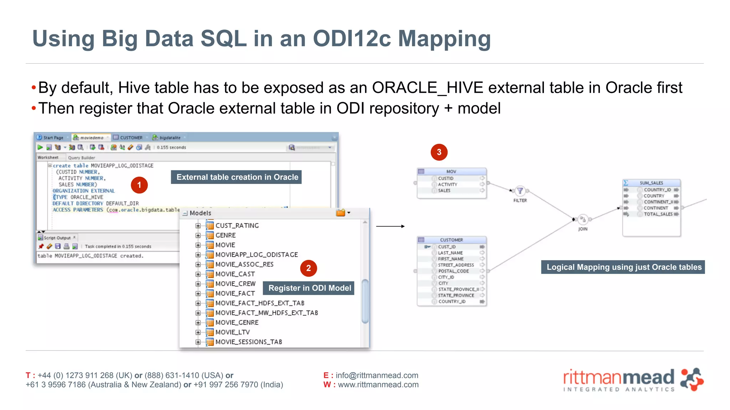Click the red pin icon in Script Output
Image resolution: width=730 pixels, height=410 pixels.
pyautogui.click(x=41, y=246)
